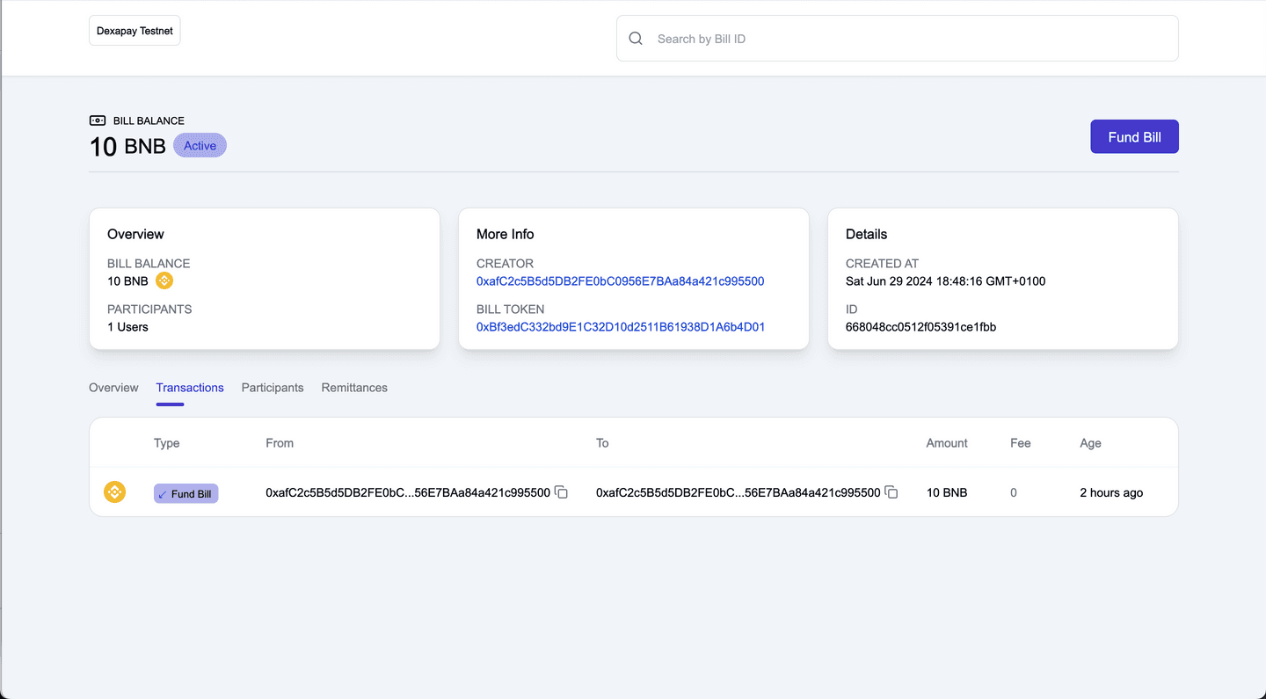
Task: Click the 'PARTICIPANTS' label
Action: (x=149, y=309)
